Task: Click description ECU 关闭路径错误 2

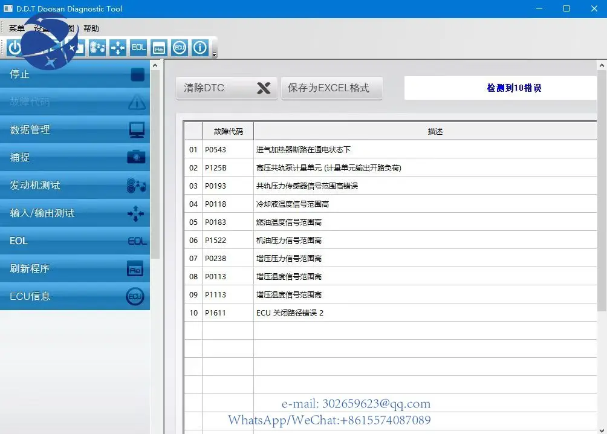Action: click(290, 313)
